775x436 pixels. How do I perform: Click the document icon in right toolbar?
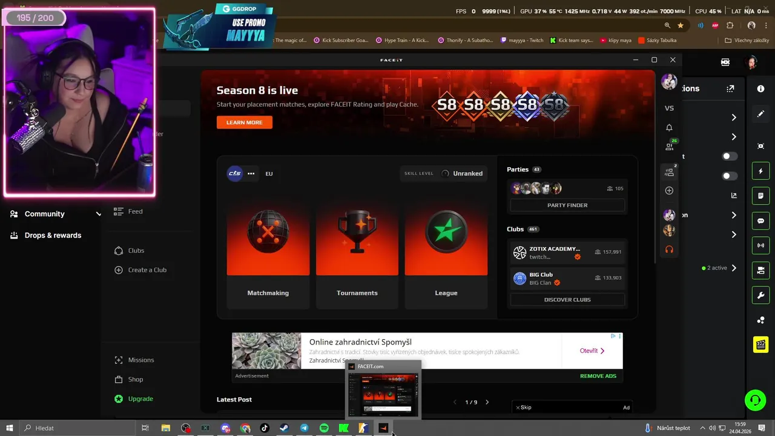761,196
